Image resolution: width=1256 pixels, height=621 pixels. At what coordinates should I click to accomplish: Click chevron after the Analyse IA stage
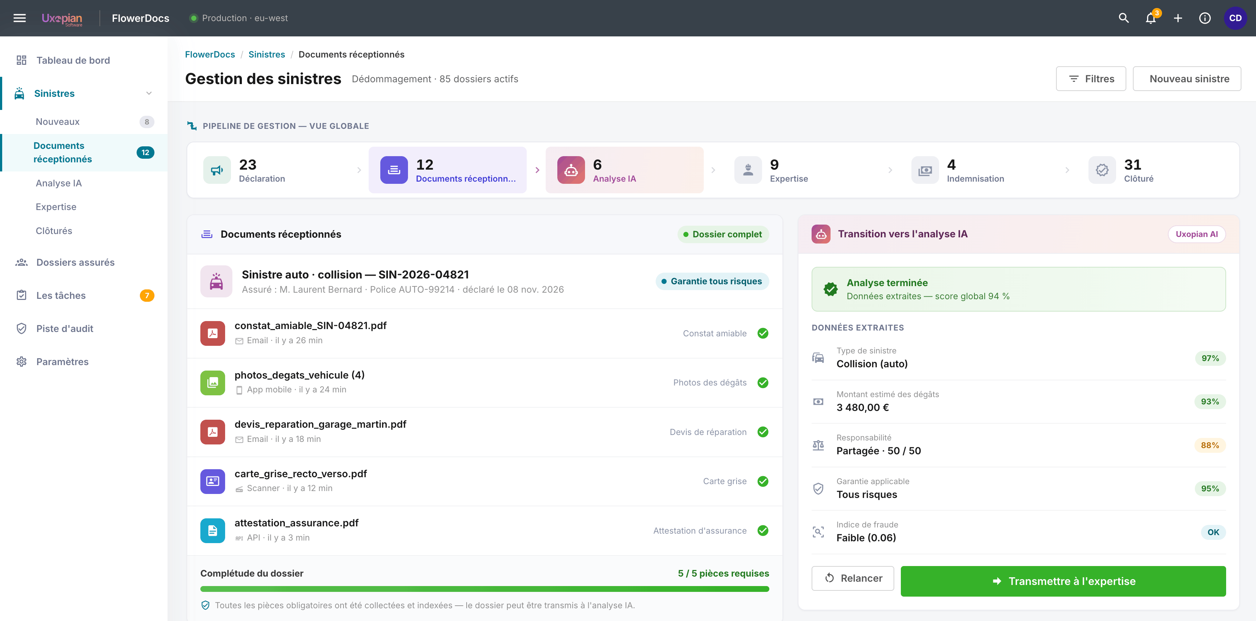pos(713,170)
